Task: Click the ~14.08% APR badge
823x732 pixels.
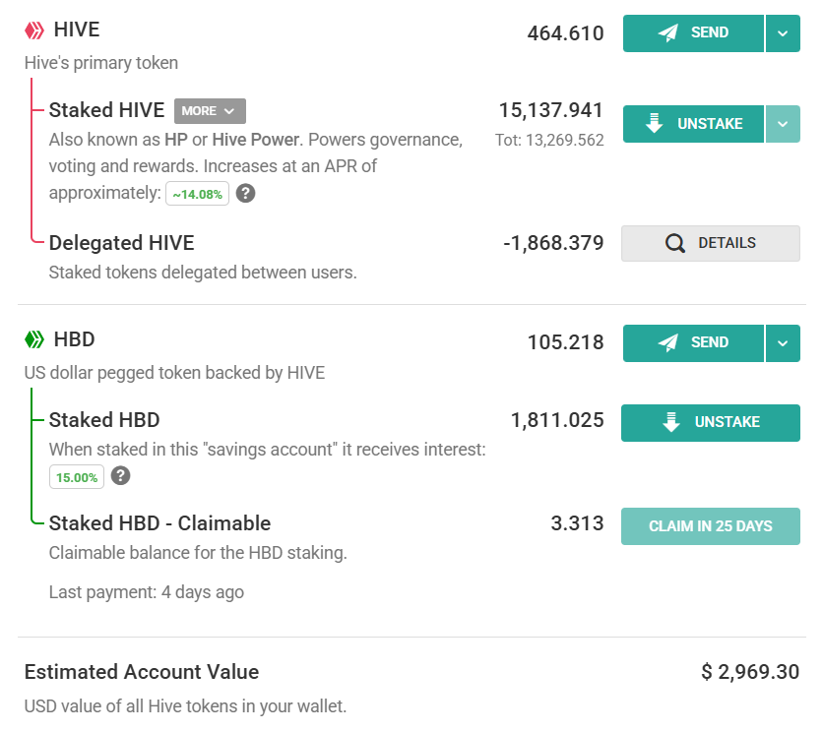Action: (197, 195)
